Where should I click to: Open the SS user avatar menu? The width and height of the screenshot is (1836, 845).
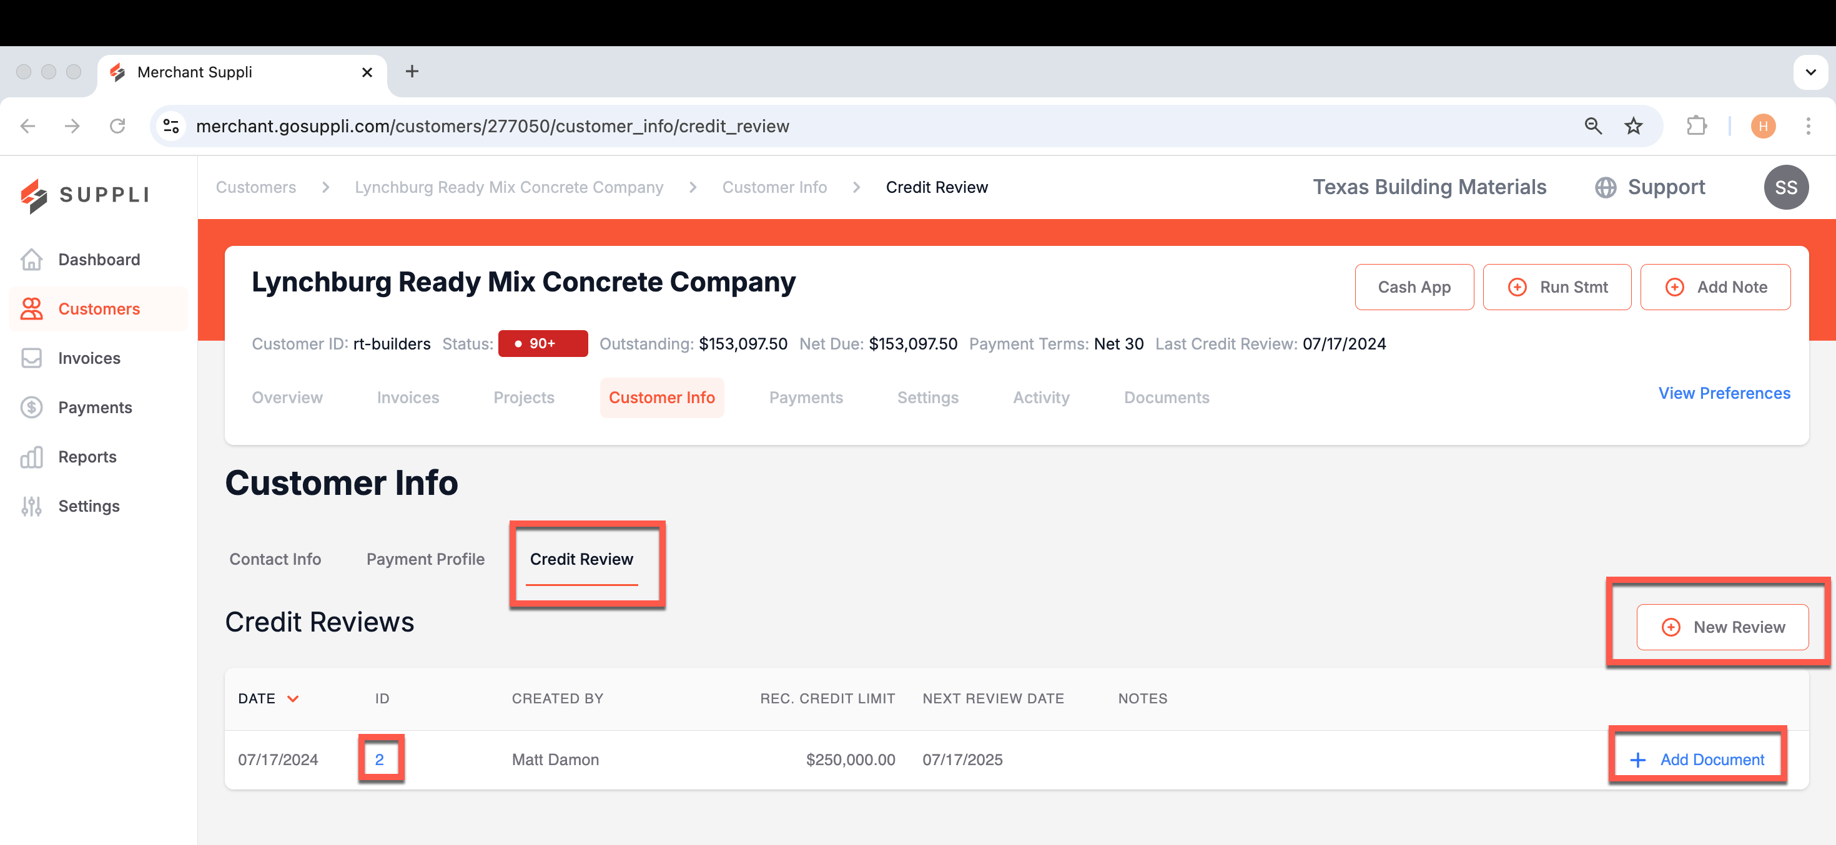tap(1785, 187)
